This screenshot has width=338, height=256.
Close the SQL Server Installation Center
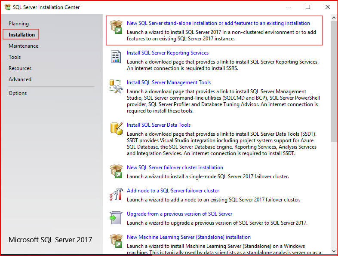pos(327,7)
